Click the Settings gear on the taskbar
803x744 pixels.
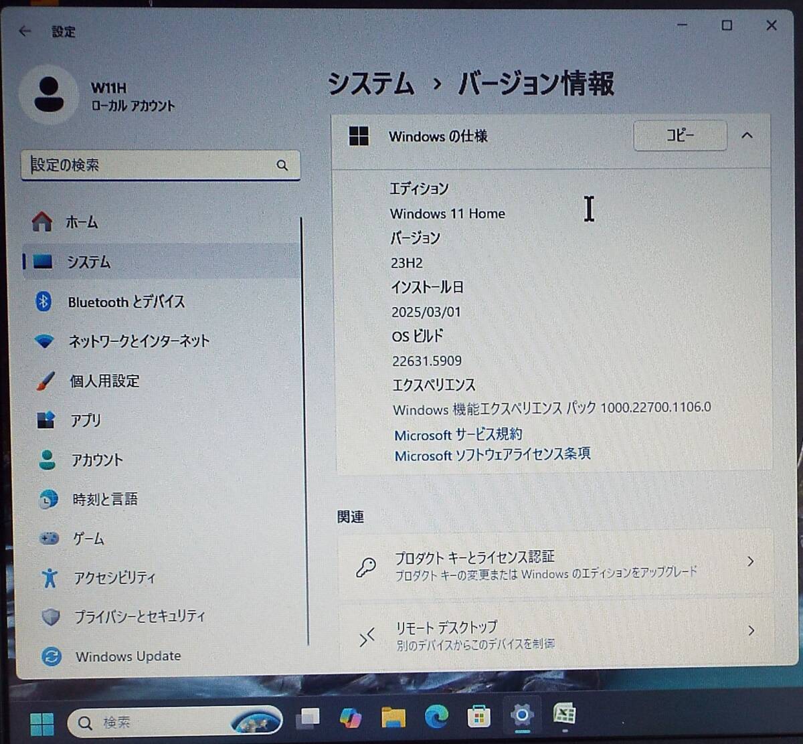pyautogui.click(x=522, y=715)
